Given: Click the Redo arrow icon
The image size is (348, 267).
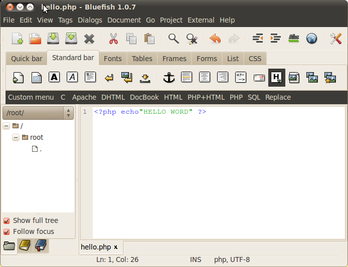Looking at the screenshot, I should [234, 39].
